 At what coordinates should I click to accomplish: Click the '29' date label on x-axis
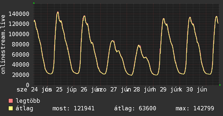pos(163,90)
